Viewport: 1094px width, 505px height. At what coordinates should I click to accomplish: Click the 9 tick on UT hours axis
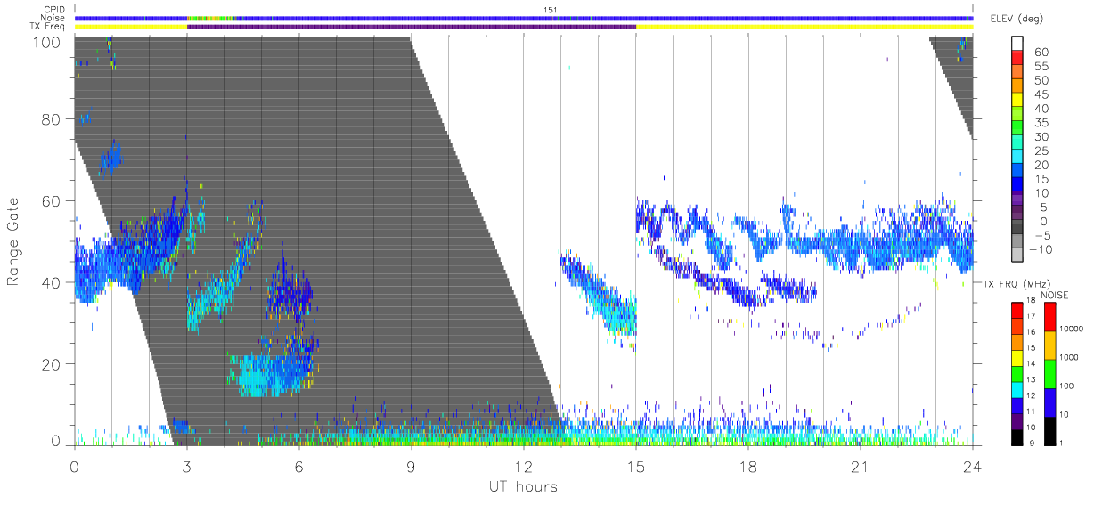[x=412, y=466]
